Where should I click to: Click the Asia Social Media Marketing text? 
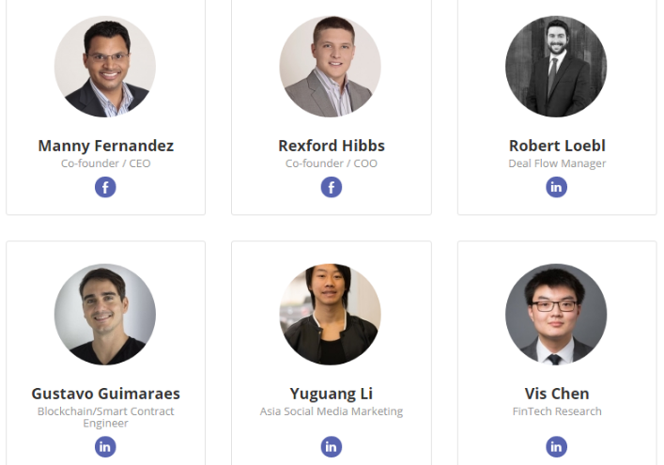click(332, 411)
